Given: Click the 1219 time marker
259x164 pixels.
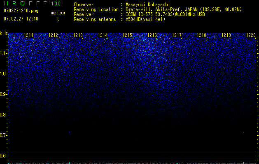Looking at the screenshot, I should click(226, 35).
